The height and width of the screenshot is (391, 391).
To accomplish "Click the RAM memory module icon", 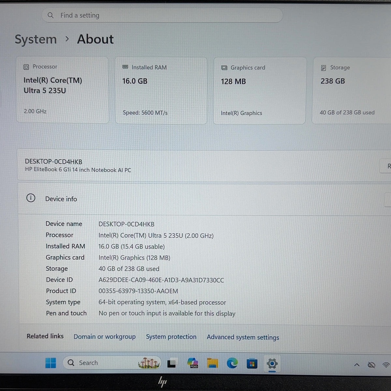I will [125, 67].
